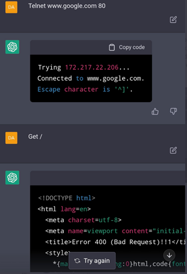
Task: Click the 'Copy code' label
Action: pos(132,47)
